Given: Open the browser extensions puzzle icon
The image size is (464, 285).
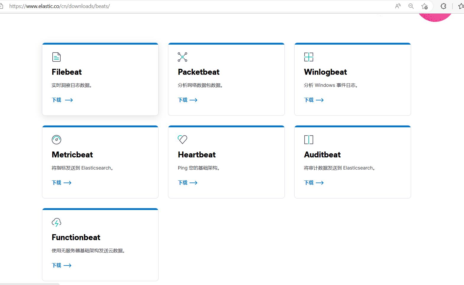Looking at the screenshot, I should click(443, 6).
